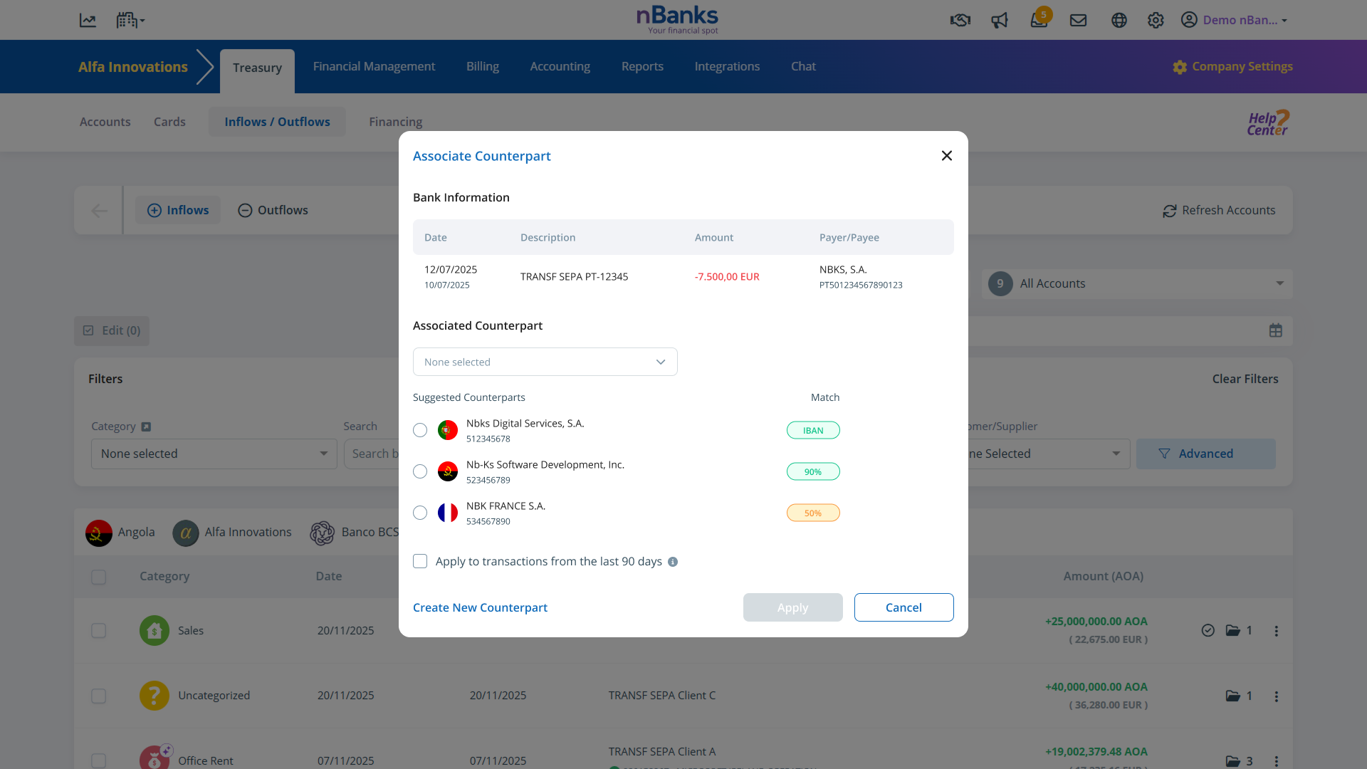Viewport: 1367px width, 769px height.
Task: Open the handshake icon in the top bar
Action: click(x=960, y=20)
